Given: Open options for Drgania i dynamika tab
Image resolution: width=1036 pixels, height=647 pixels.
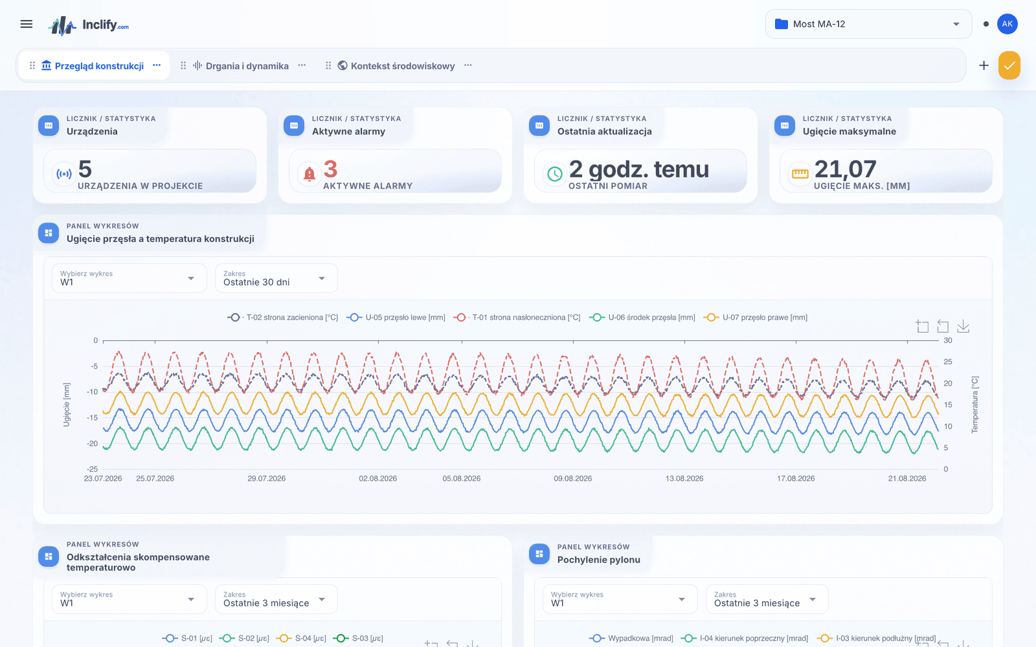Looking at the screenshot, I should pos(302,65).
